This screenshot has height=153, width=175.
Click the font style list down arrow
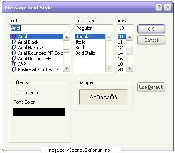click(109, 68)
